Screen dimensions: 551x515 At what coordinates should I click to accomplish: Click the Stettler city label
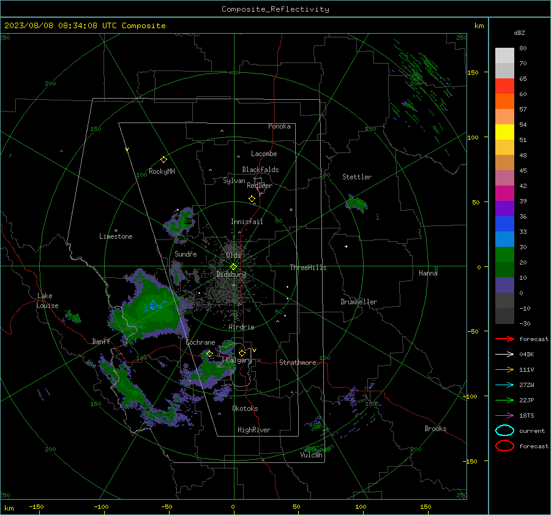(x=357, y=177)
